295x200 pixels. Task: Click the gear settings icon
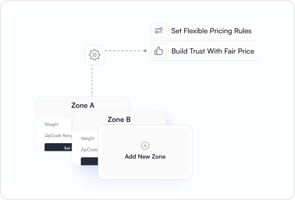(x=95, y=55)
